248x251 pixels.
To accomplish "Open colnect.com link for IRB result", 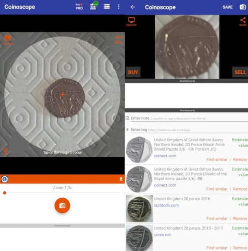I will pos(165,185).
